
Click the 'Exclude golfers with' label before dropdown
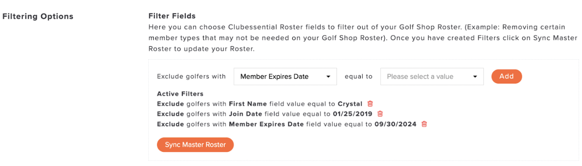[x=191, y=77]
